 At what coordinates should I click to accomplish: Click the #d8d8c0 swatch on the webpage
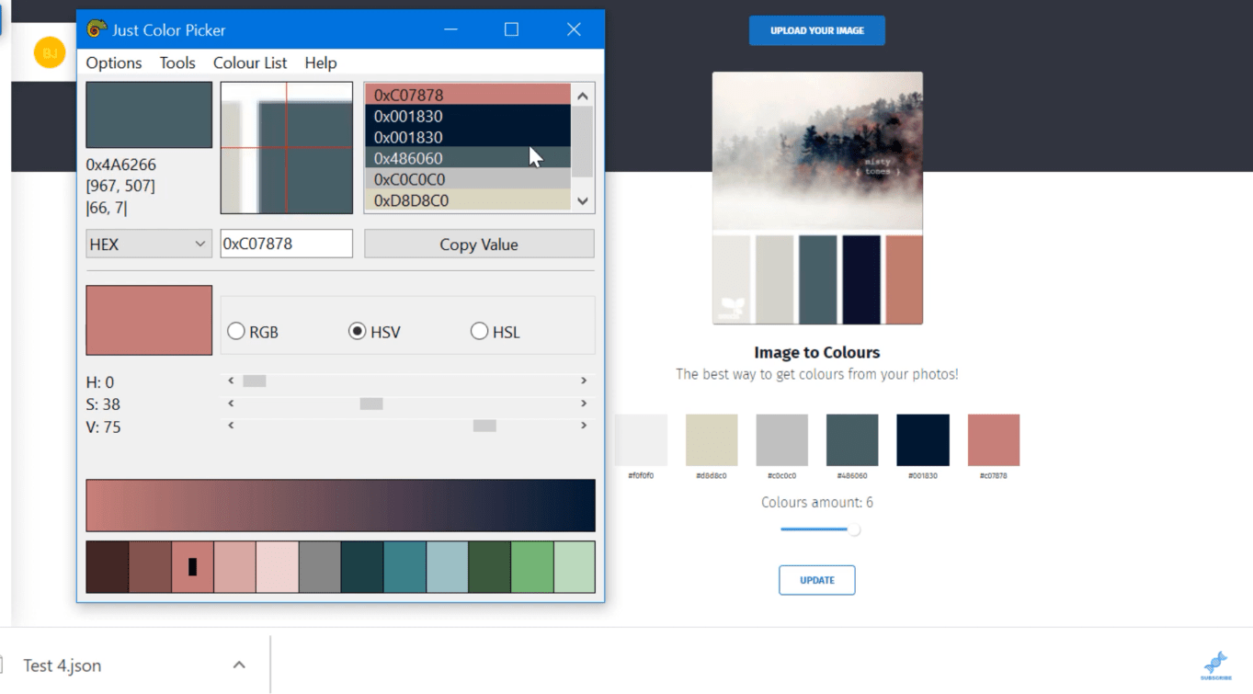pos(712,439)
